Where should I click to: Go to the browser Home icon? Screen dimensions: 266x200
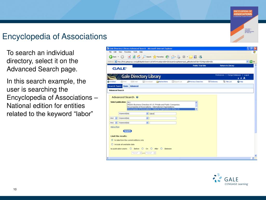139,57
